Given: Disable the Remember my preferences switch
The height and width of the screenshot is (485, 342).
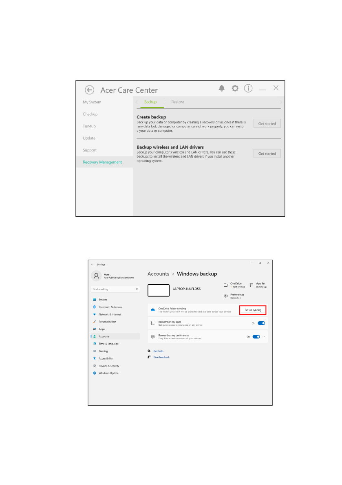Looking at the screenshot, I should click(256, 337).
